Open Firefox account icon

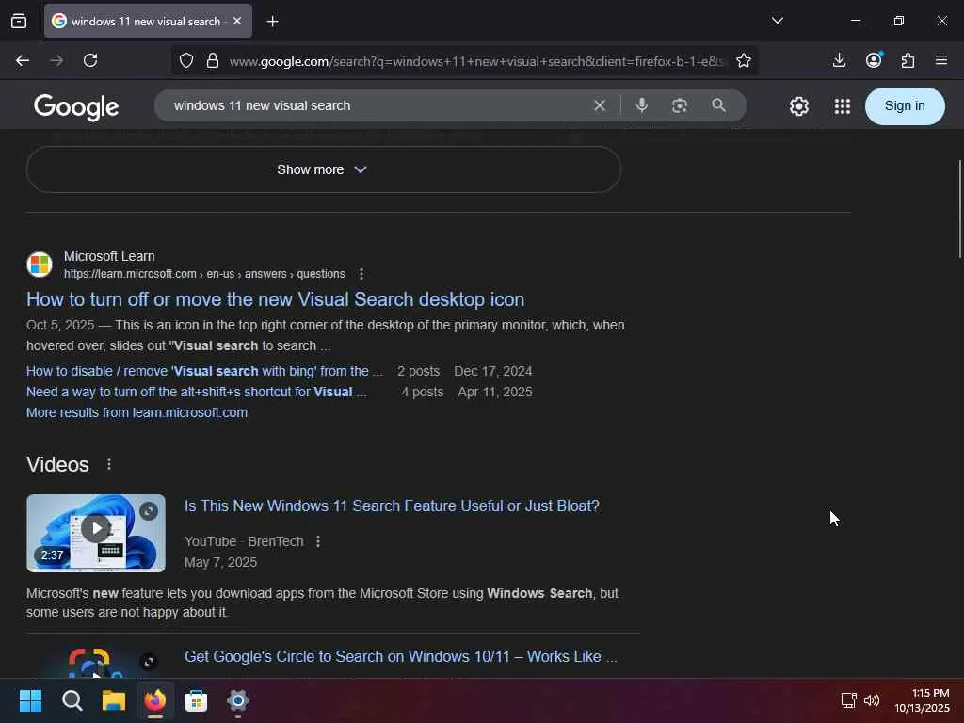874,59
